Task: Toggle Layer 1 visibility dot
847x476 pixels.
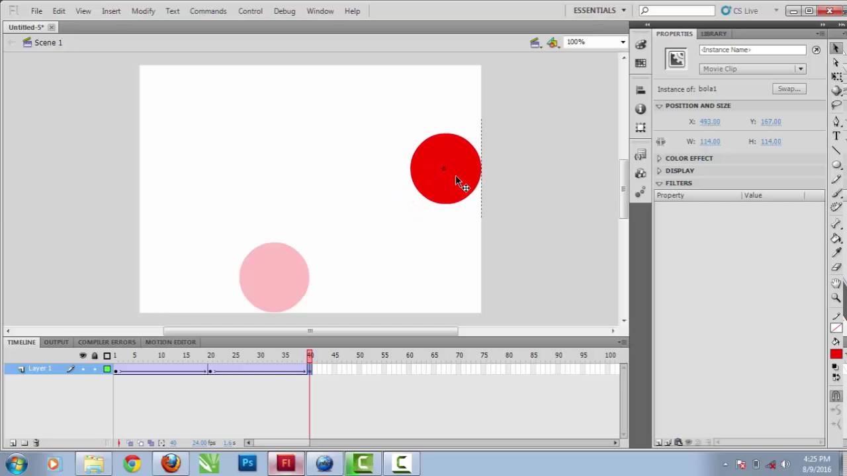Action: 83,369
